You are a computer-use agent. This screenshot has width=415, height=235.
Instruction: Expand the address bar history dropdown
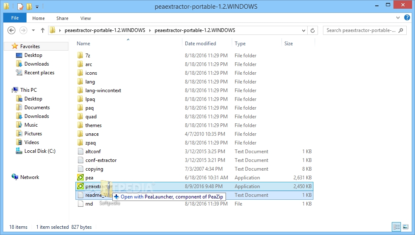pyautogui.click(x=303, y=30)
